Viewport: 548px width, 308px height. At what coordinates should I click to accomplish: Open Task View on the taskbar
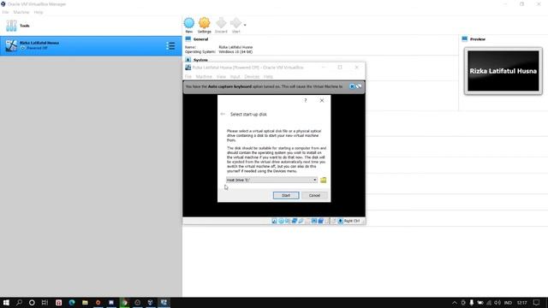pos(45,303)
